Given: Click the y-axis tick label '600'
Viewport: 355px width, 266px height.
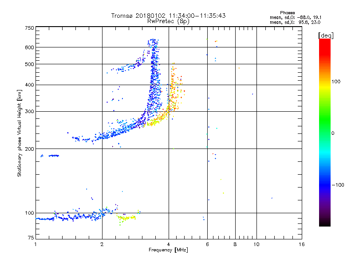Looking at the screenshot, I should point(29,47).
